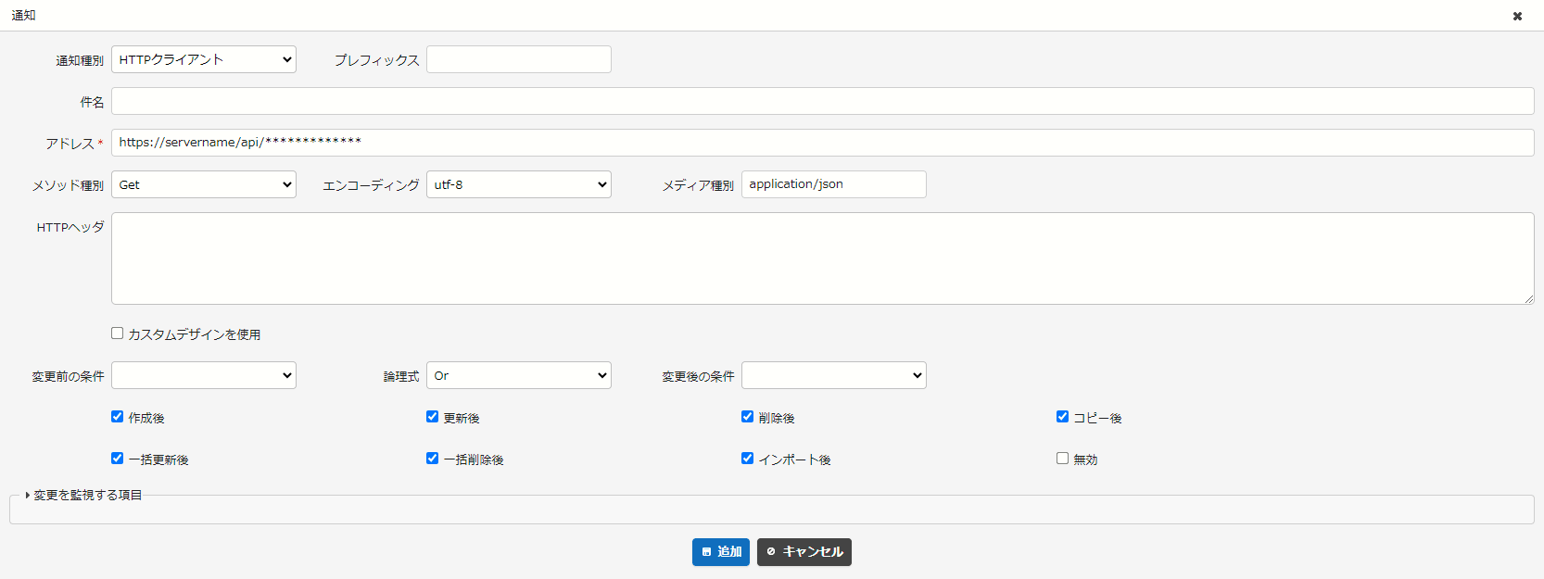Uncheck the 作成後 checkbox

(118, 417)
